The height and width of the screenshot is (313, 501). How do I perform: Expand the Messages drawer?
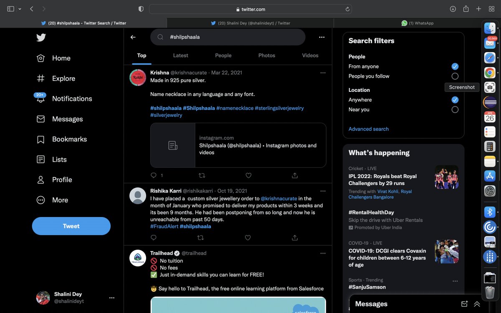(x=477, y=304)
